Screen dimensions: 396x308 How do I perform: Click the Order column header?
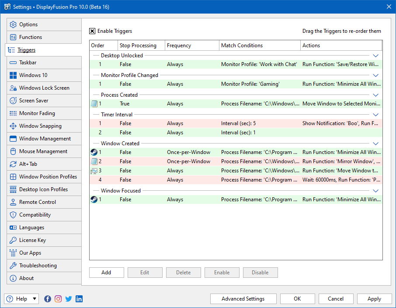click(104, 45)
